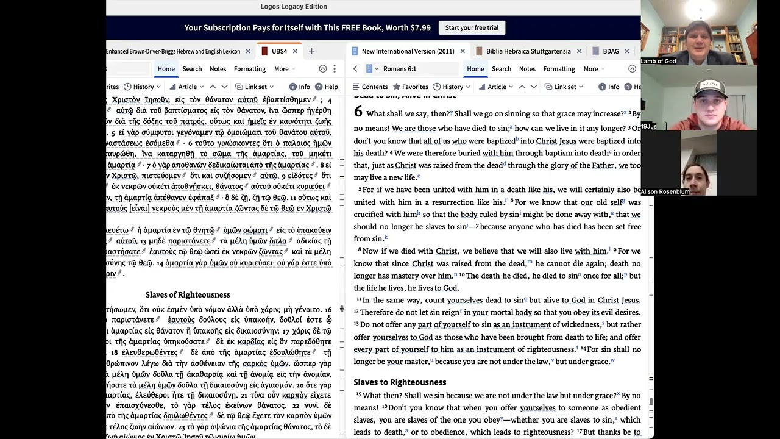Close the BDAG tab
The width and height of the screenshot is (780, 439).
pos(627,51)
